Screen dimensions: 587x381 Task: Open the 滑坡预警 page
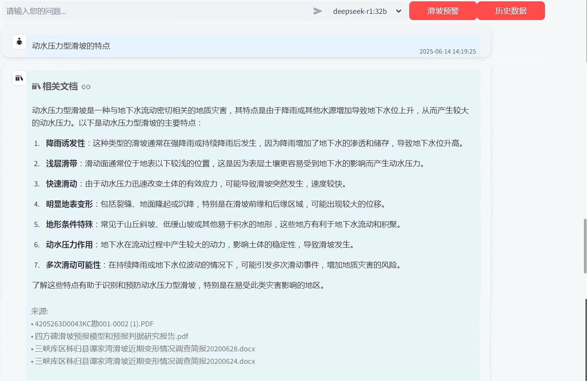coord(443,11)
